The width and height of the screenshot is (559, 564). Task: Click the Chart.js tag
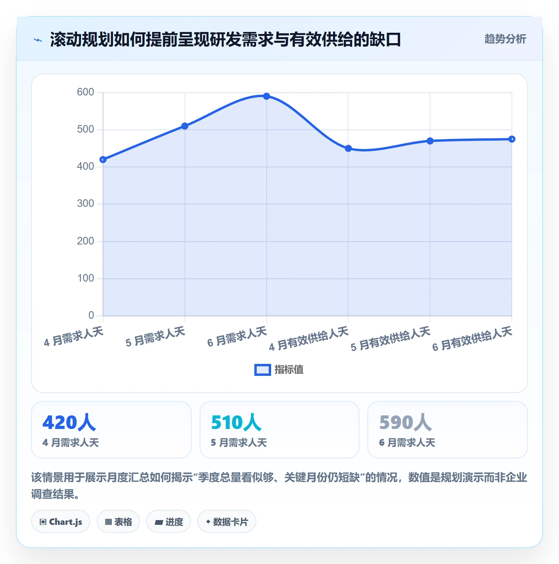[x=61, y=522]
